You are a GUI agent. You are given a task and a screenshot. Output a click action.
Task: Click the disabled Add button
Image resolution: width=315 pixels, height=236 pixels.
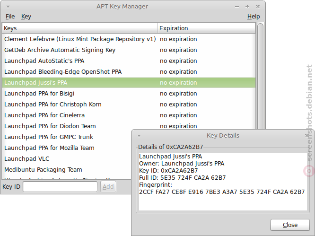point(108,187)
